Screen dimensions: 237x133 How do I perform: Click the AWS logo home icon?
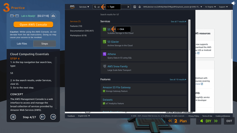72,7
